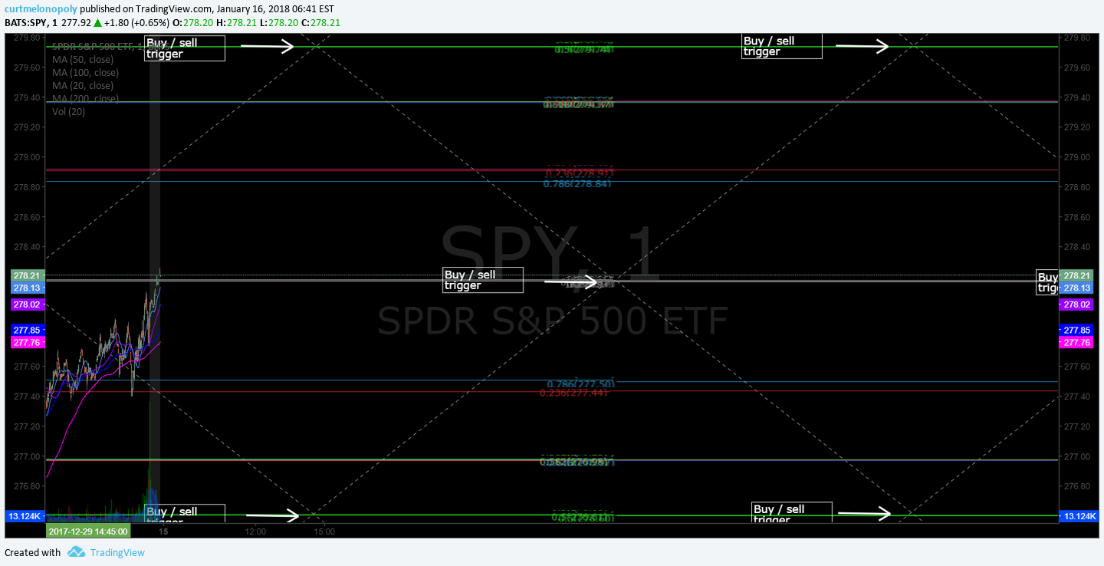Screen dimensions: 1104x566
Task: Click the green 278.21 label on right axis
Action: click(x=1078, y=275)
